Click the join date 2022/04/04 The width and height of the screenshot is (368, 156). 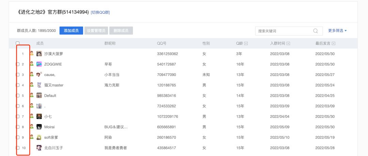pos(280,116)
